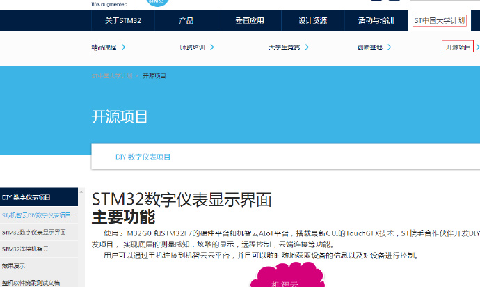Open 效果演示 sidebar item
480x287 pixels.
tap(39, 266)
